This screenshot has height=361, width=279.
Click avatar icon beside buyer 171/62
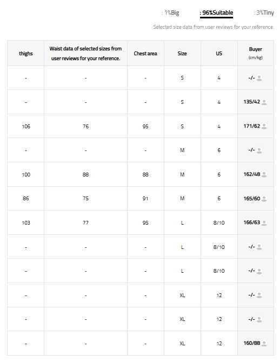(x=264, y=126)
